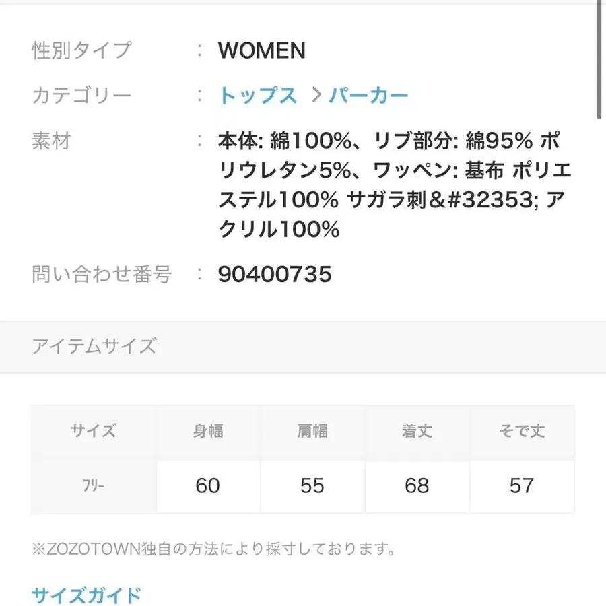606x606 pixels.
Task: Click the chevron between トップス and パーカー
Action: click(x=314, y=96)
